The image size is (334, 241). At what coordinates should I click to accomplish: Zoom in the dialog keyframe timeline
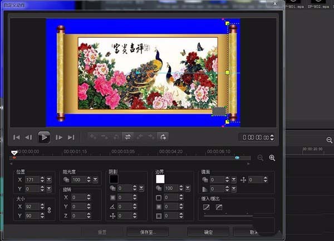pyautogui.click(x=272, y=158)
